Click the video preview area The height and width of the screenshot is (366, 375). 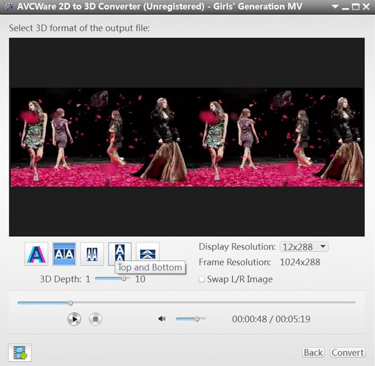click(x=187, y=137)
